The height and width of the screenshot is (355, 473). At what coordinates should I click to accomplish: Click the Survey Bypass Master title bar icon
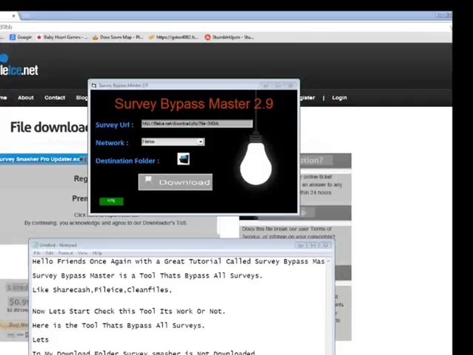pyautogui.click(x=94, y=85)
